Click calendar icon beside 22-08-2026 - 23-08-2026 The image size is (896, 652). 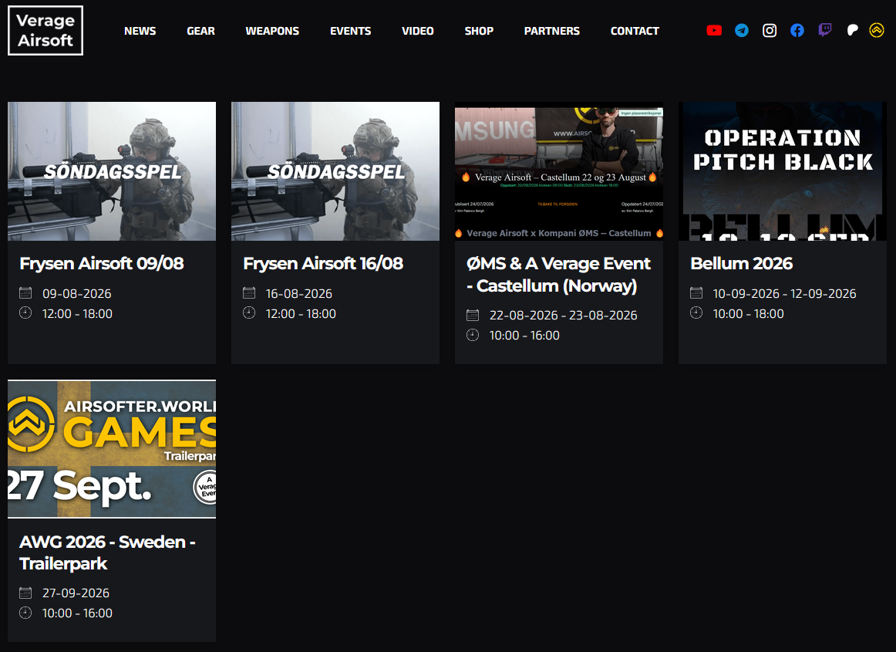tap(473, 315)
